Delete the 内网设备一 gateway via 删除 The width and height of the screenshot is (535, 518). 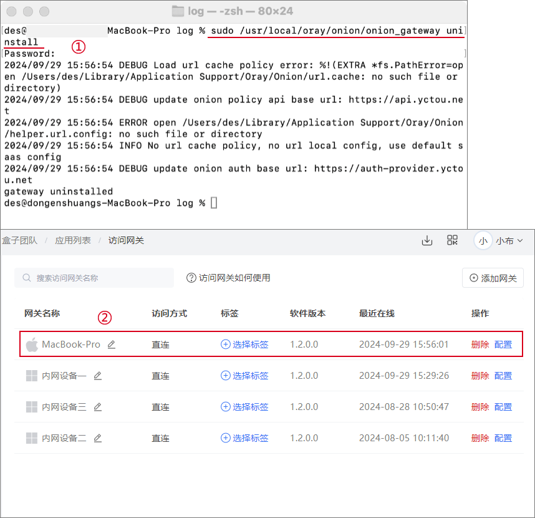(480, 376)
